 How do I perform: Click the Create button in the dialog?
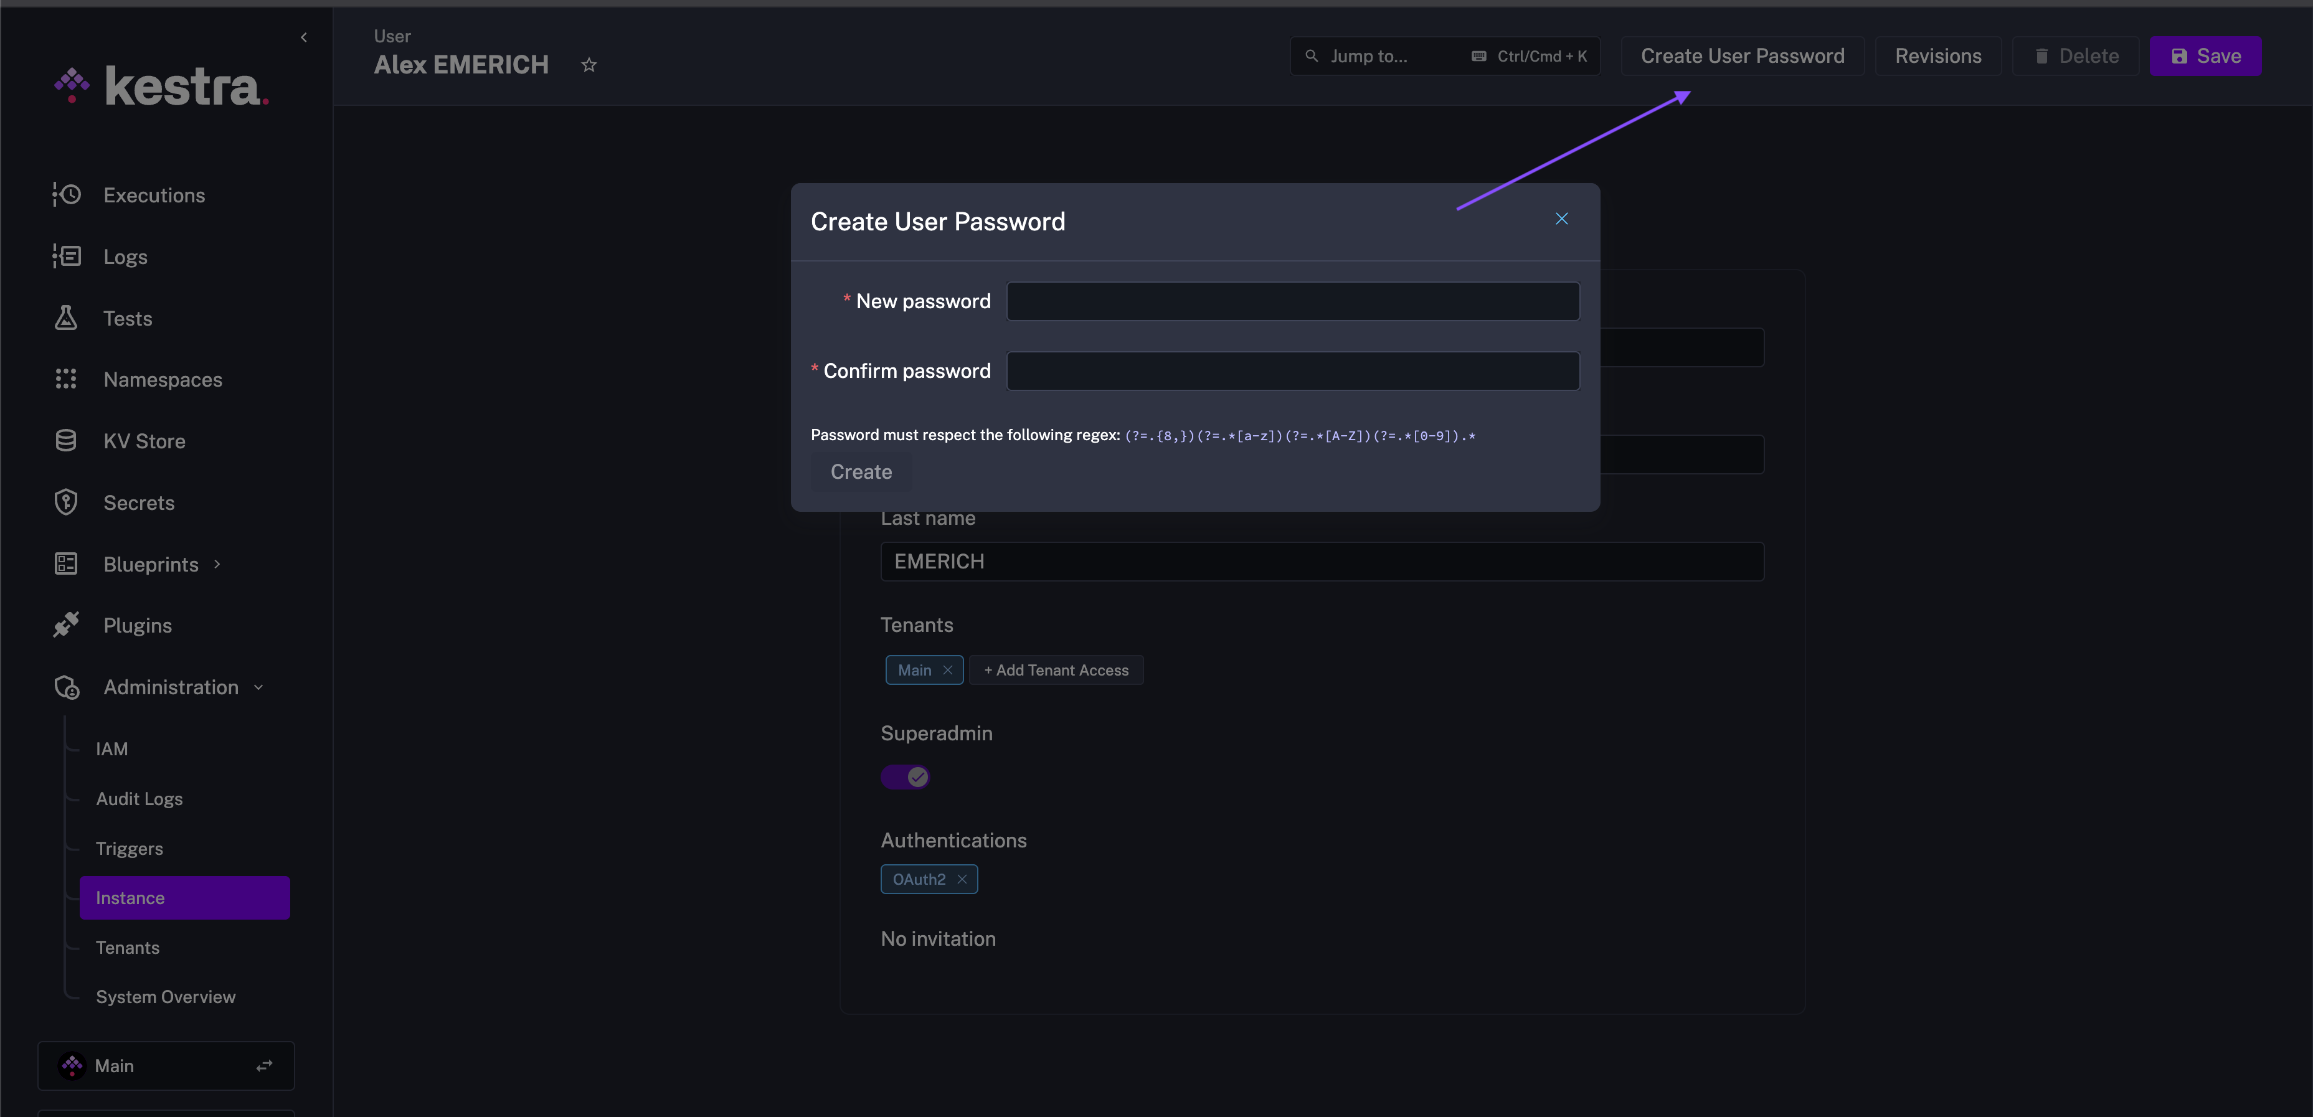(860, 471)
